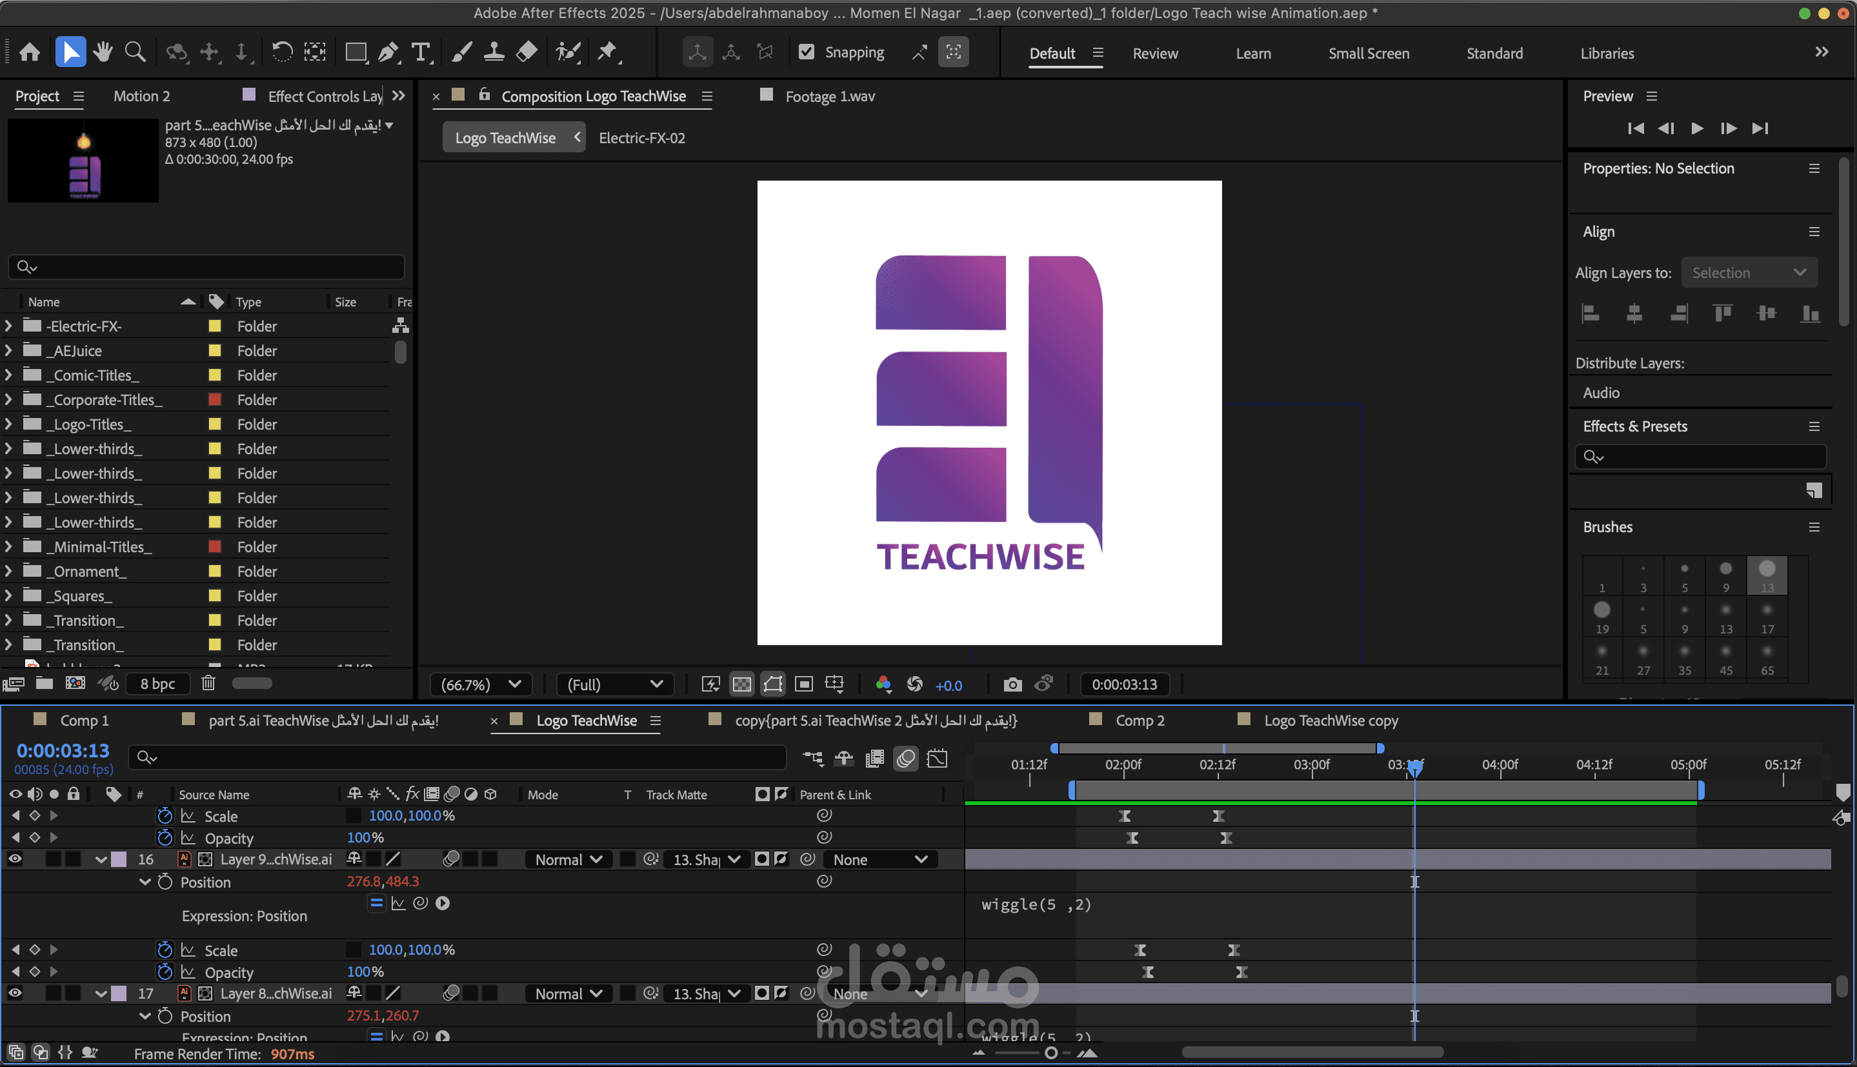1857x1067 pixels.
Task: Activate the Puppet Pin tool
Action: (607, 52)
